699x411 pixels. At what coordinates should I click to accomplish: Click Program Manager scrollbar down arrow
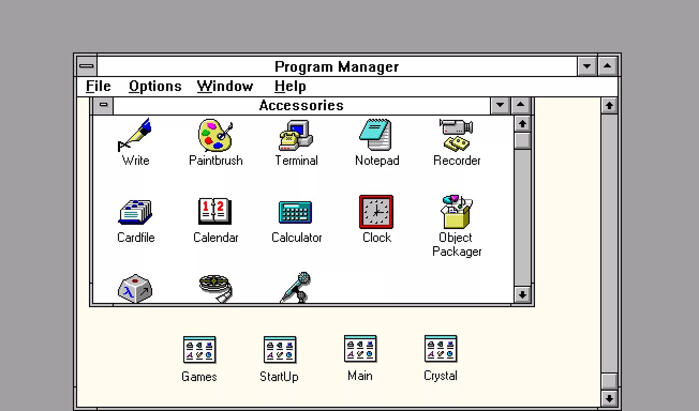609,398
